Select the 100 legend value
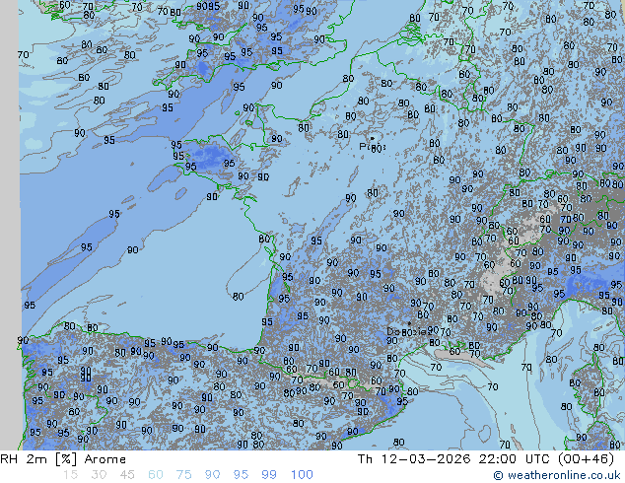This screenshot has width=625, height=483. (x=301, y=475)
